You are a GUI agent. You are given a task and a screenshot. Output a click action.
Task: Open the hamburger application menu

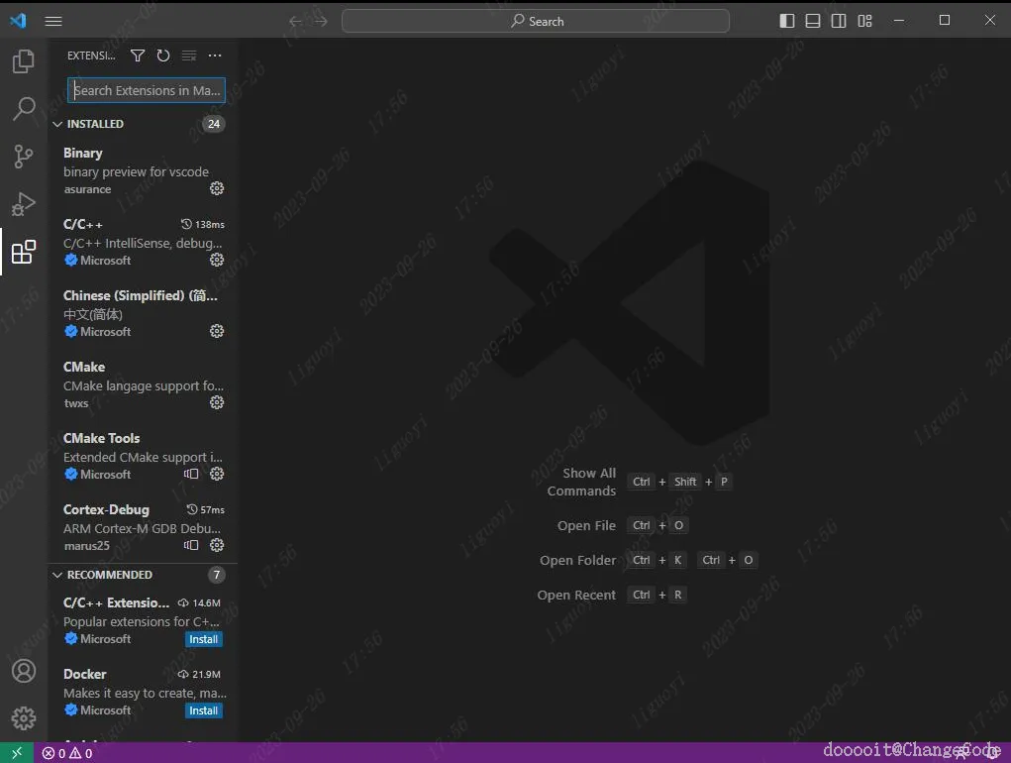53,21
